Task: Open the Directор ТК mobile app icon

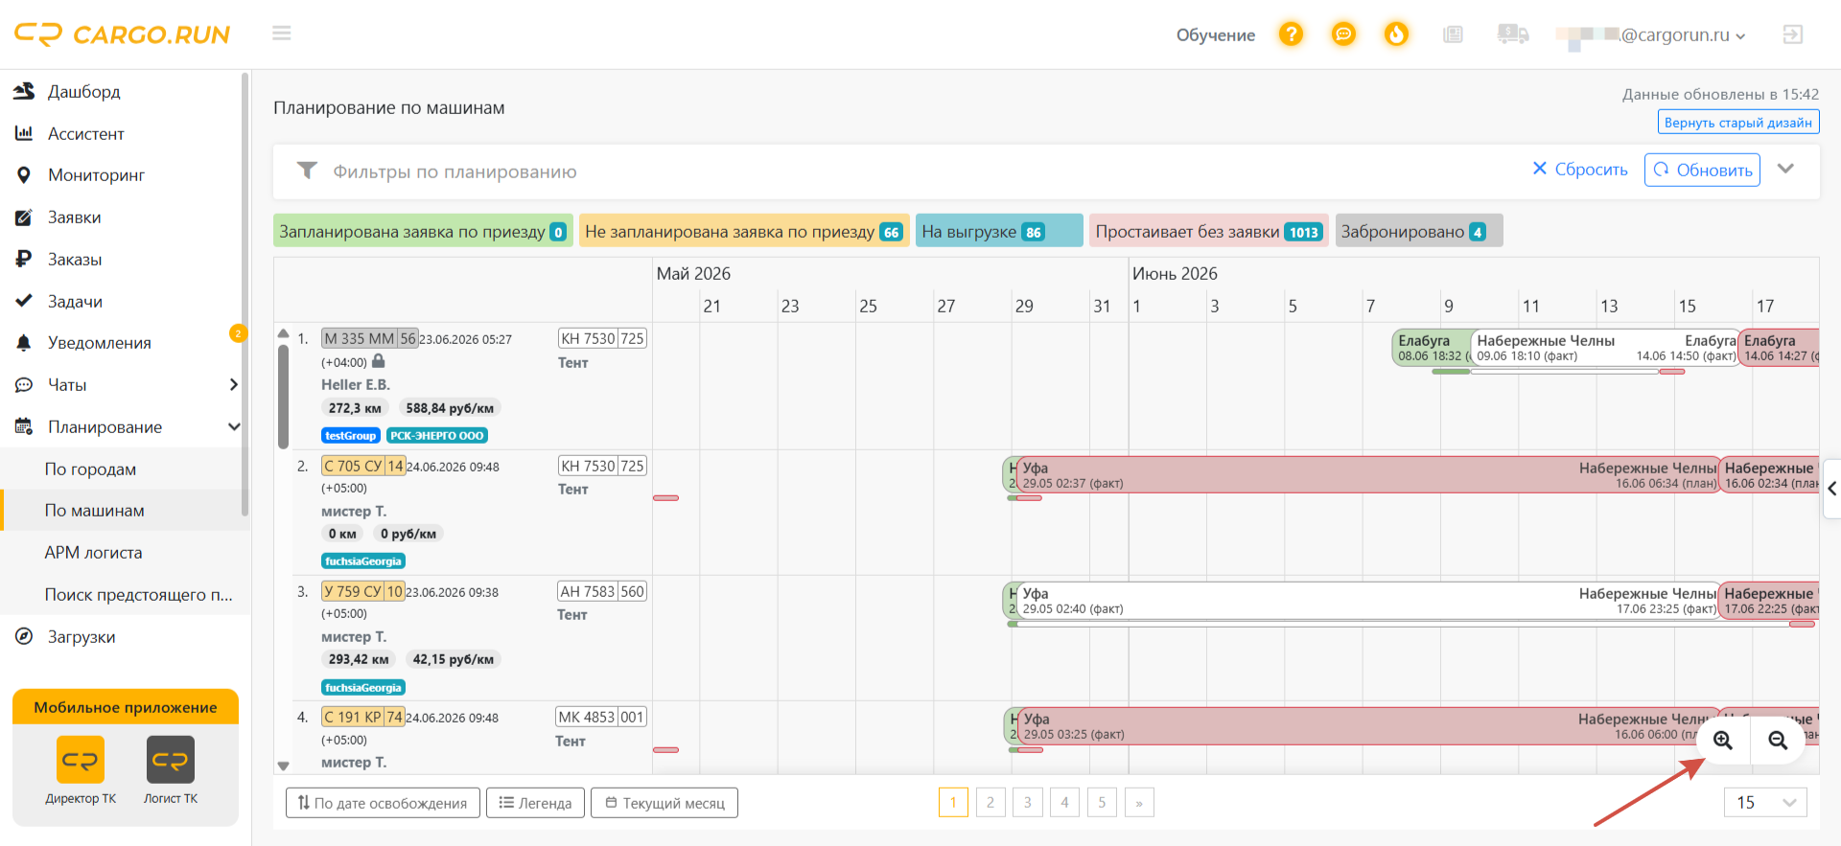Action: [x=81, y=770]
